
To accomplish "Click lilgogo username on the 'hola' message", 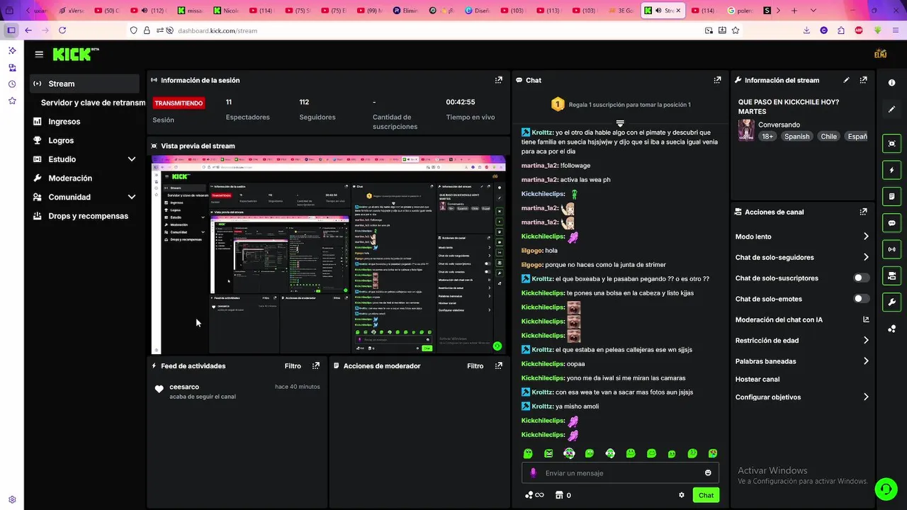I will click(x=531, y=251).
